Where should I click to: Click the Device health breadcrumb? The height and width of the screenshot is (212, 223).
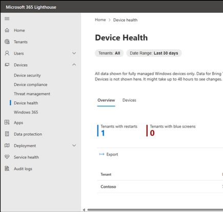coord(125,20)
